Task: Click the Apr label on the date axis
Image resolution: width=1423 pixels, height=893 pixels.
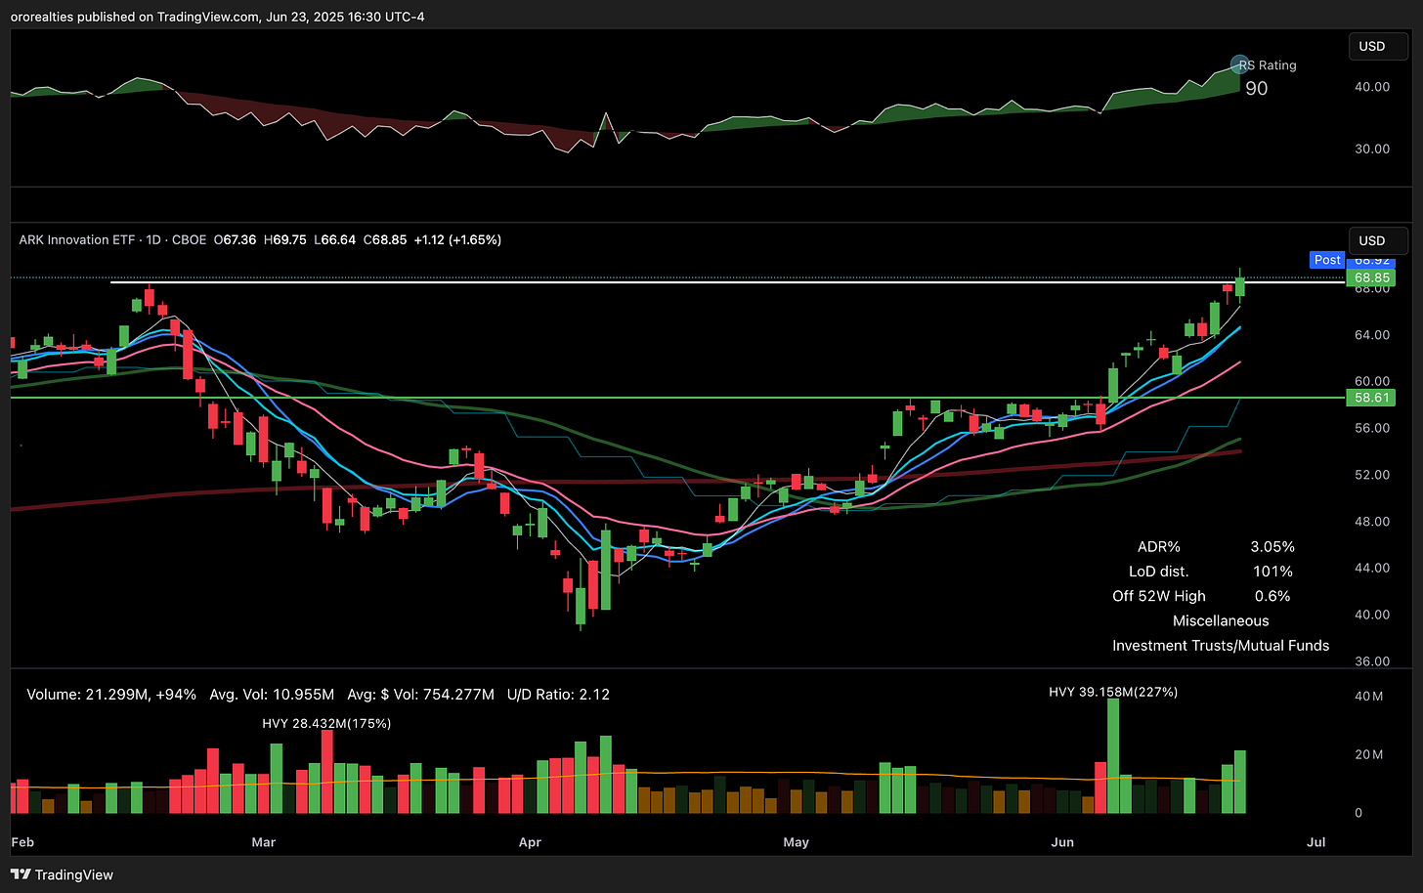Action: pos(530,842)
